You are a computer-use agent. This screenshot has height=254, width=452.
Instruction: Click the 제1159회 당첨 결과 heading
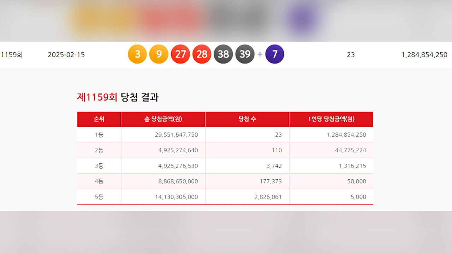click(118, 97)
